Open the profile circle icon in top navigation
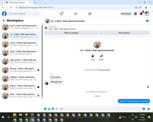Viewport: 153px width, 122px height. [x=90, y=14]
